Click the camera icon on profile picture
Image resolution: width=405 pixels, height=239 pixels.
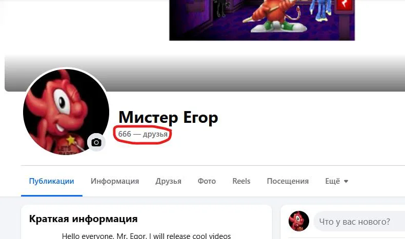[96, 142]
